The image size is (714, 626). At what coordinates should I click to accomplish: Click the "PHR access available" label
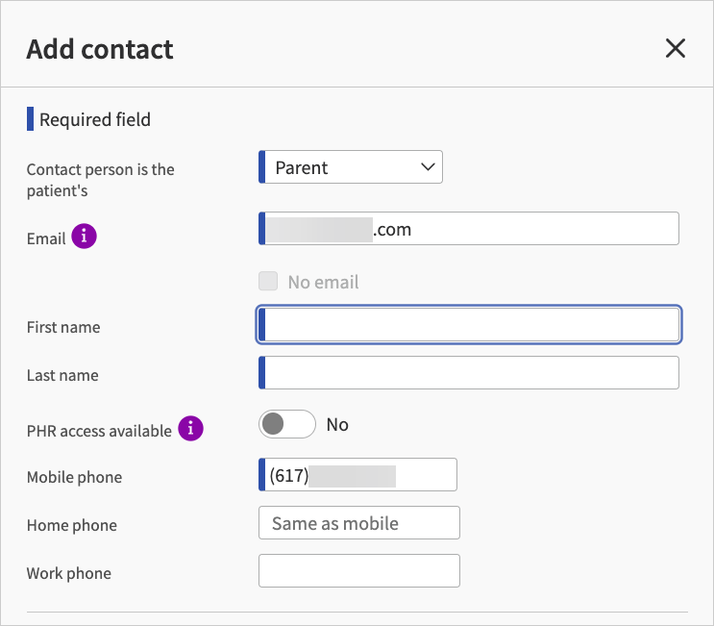coord(99,431)
